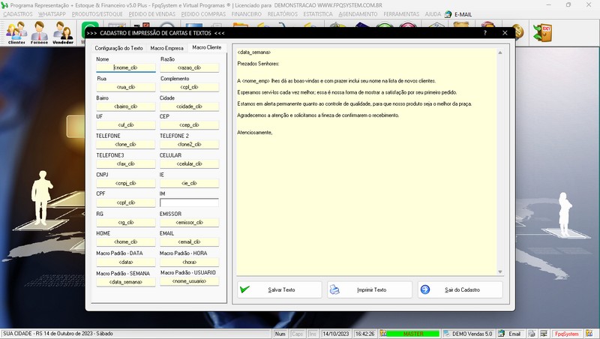Open the Clientes toolbar icon
This screenshot has width=600, height=339.
[16, 32]
